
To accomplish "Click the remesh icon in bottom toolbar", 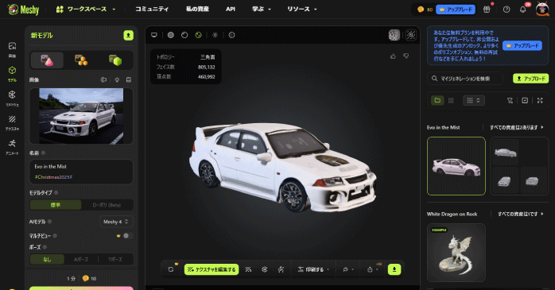I will (265, 269).
